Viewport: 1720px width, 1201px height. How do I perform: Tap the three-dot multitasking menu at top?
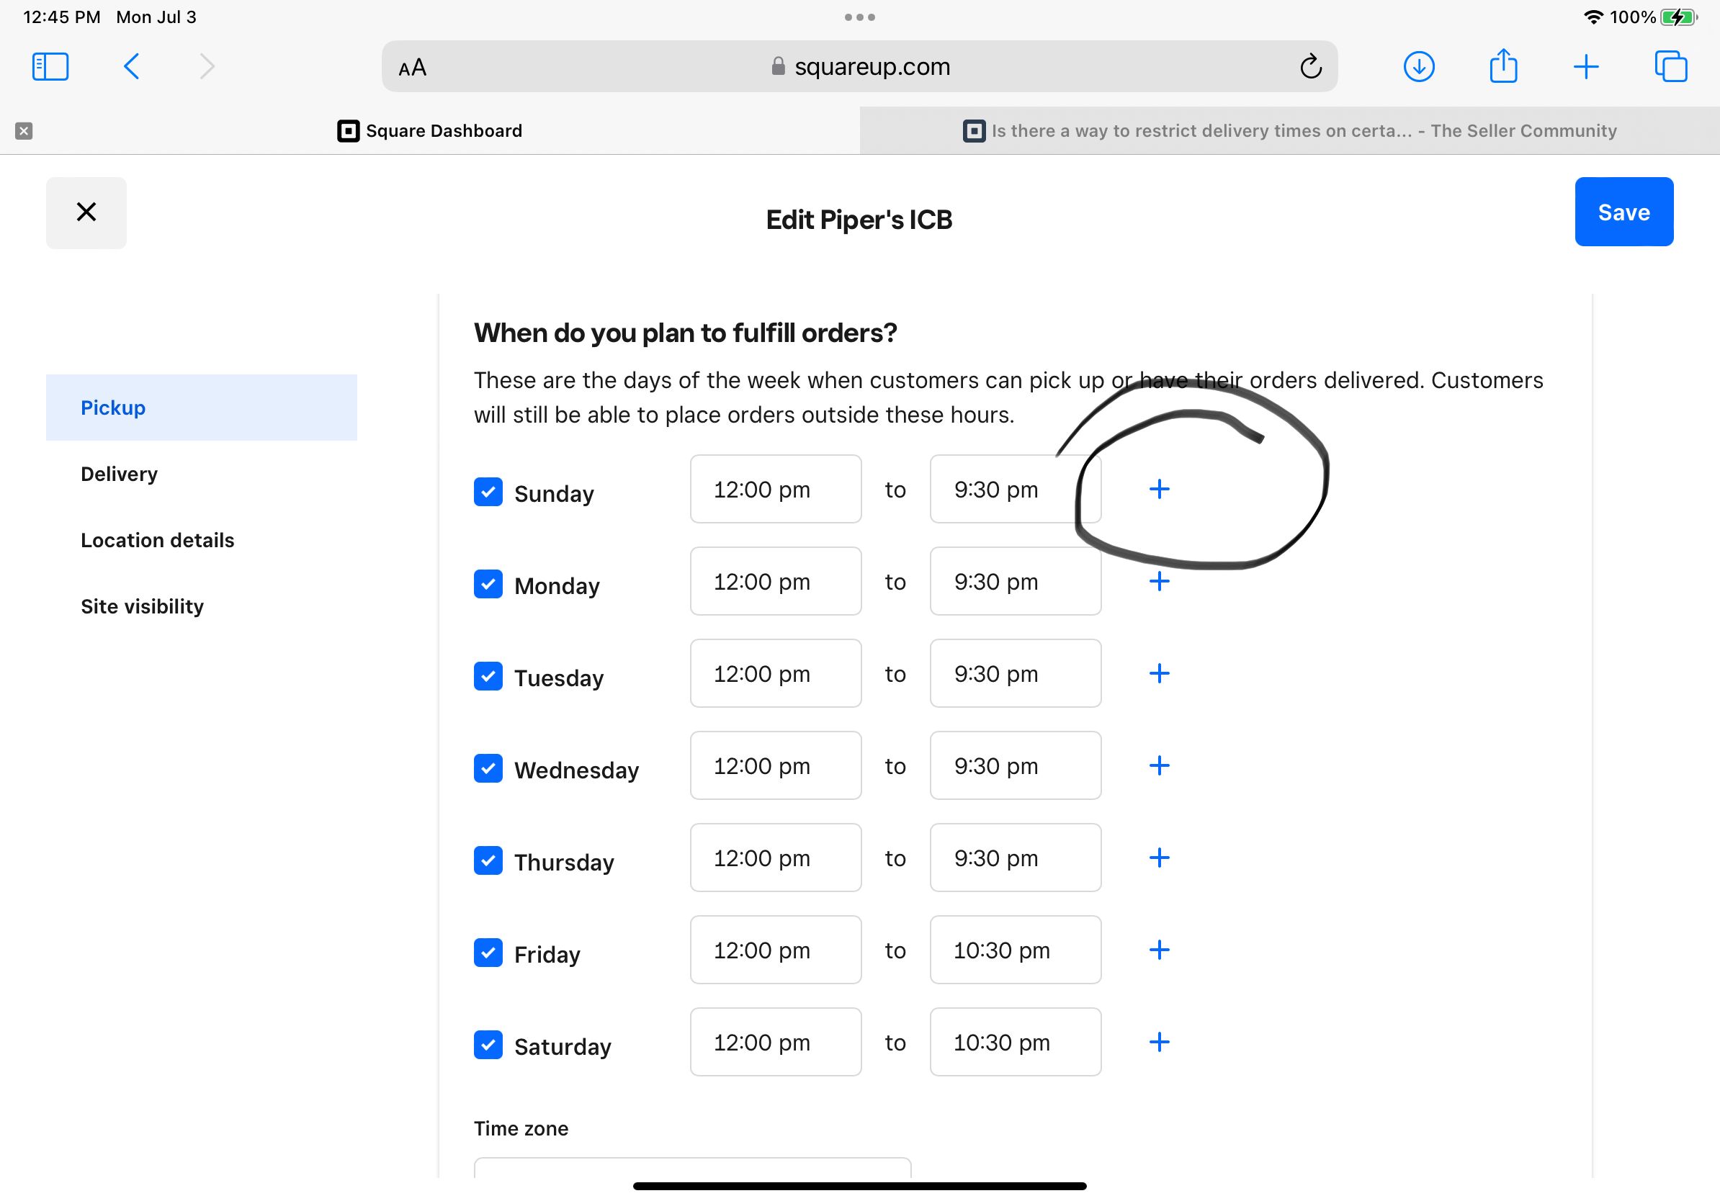(x=859, y=17)
